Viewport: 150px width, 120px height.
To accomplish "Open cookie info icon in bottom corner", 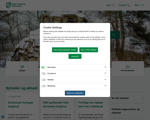I will 3,117.
